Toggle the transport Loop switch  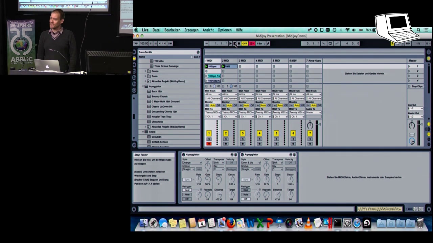(330, 44)
